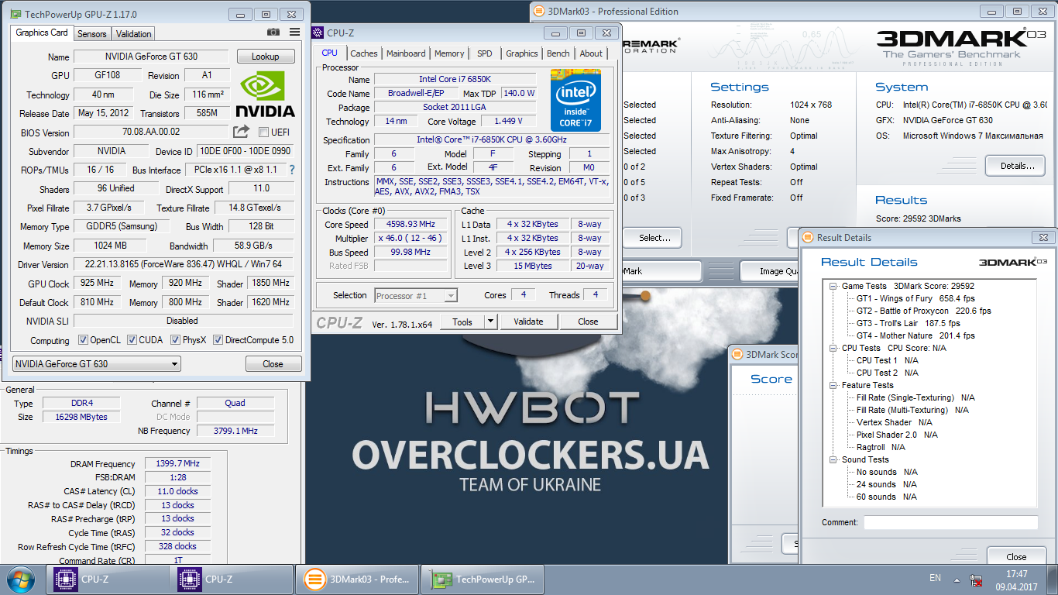Select the GT4 - Mother Nature result
This screenshot has height=595, width=1058.
pos(915,335)
